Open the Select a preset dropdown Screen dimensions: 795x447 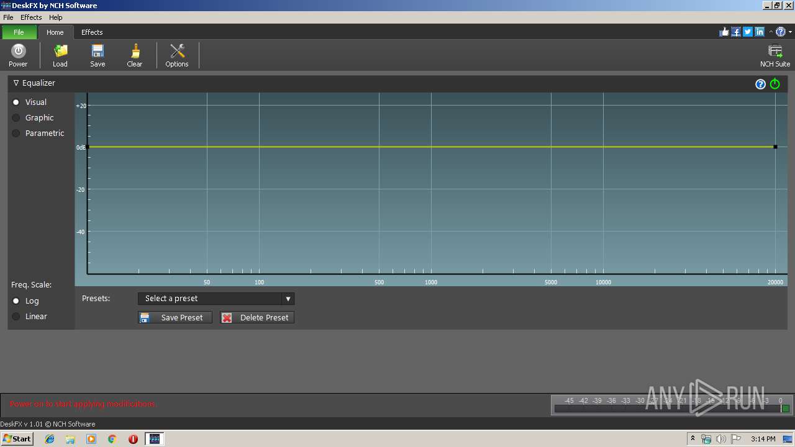216,299
